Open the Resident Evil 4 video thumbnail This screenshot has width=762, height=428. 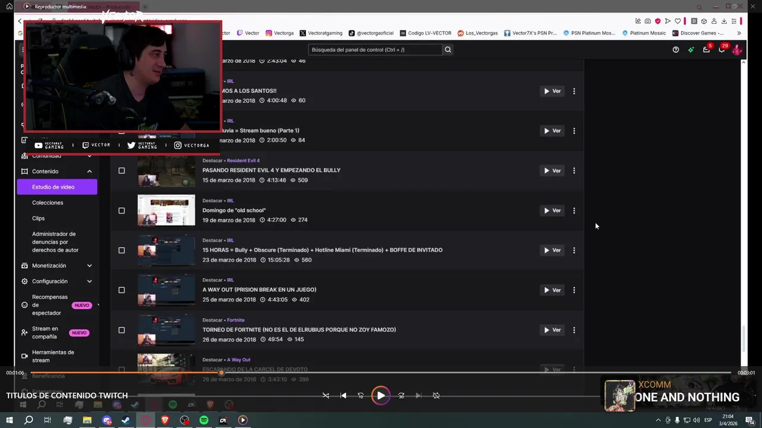pos(166,171)
